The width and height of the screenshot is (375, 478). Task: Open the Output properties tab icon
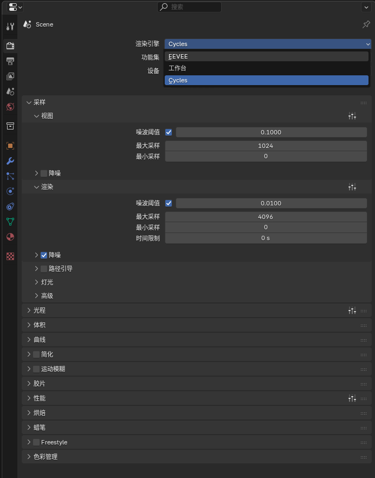[10, 61]
